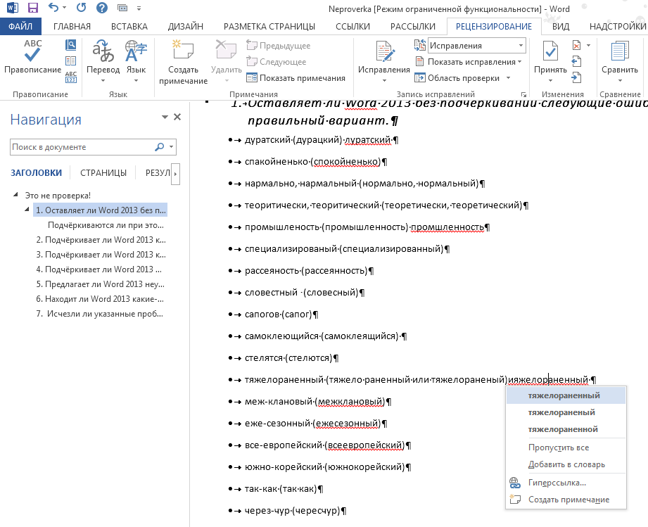Click the Redo/Repeat arrow icon
This screenshot has height=527, width=648.
pyautogui.click(x=82, y=8)
